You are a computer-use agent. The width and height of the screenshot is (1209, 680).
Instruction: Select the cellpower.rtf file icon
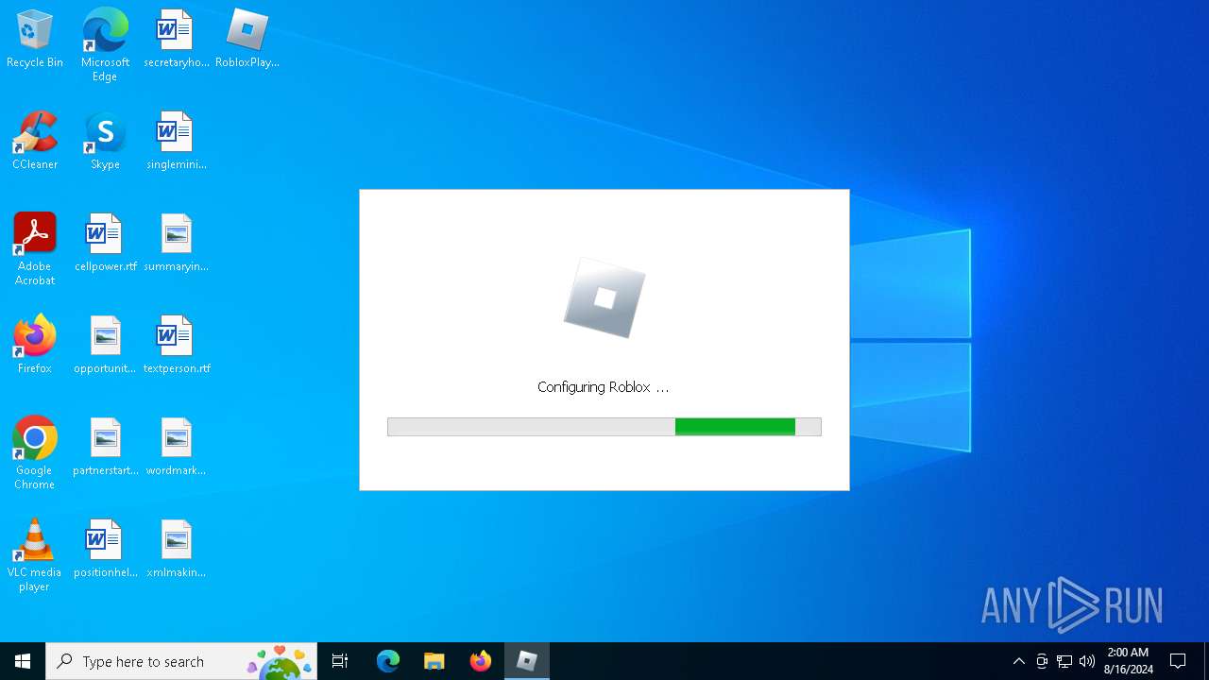click(x=105, y=243)
